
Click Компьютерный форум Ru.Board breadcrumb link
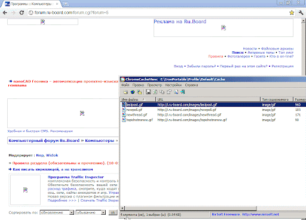click(44, 141)
